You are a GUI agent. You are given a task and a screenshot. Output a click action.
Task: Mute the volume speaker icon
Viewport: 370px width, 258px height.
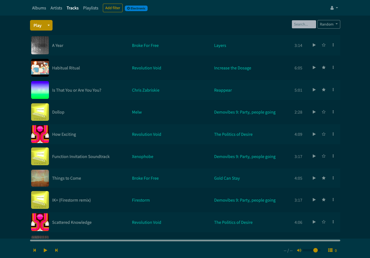[x=299, y=250]
